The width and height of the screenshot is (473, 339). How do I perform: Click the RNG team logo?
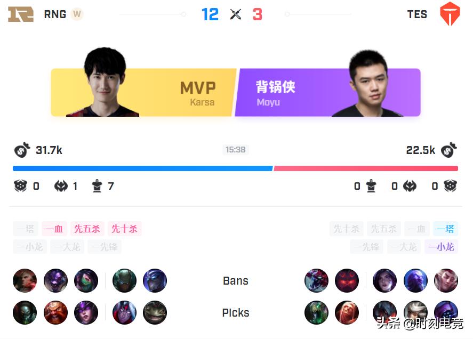(x=20, y=14)
